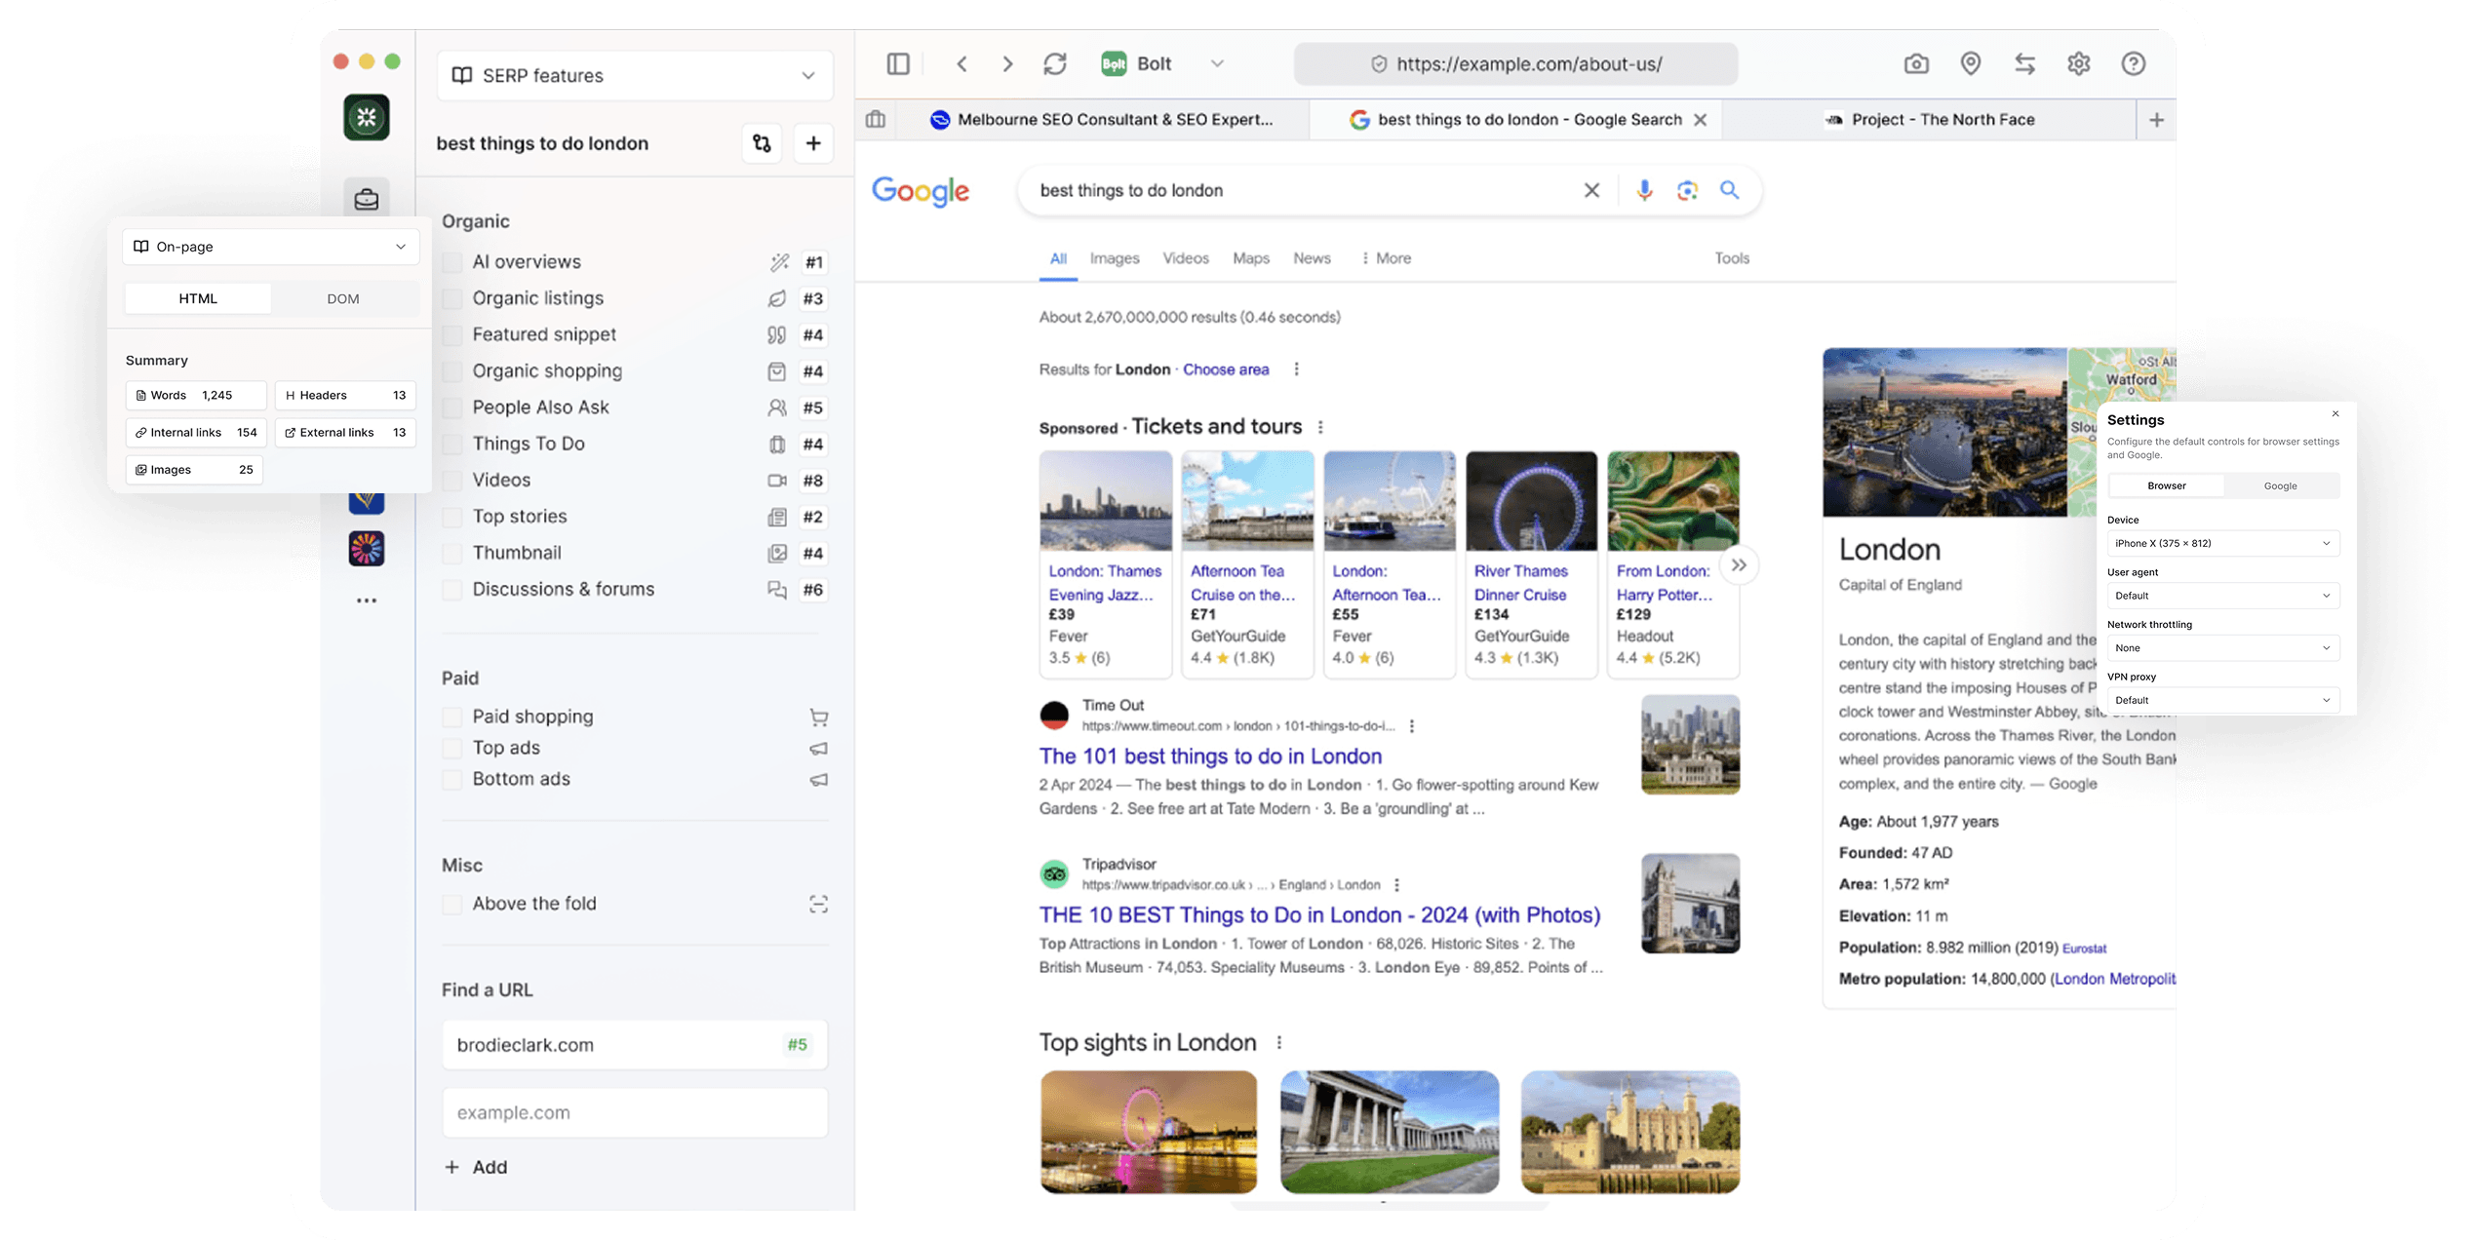Open The 101 best things to do link

[1210, 756]
